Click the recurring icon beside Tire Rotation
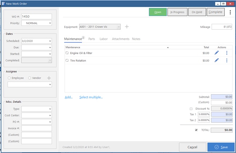The height and width of the screenshot is (153, 236). 67,60
